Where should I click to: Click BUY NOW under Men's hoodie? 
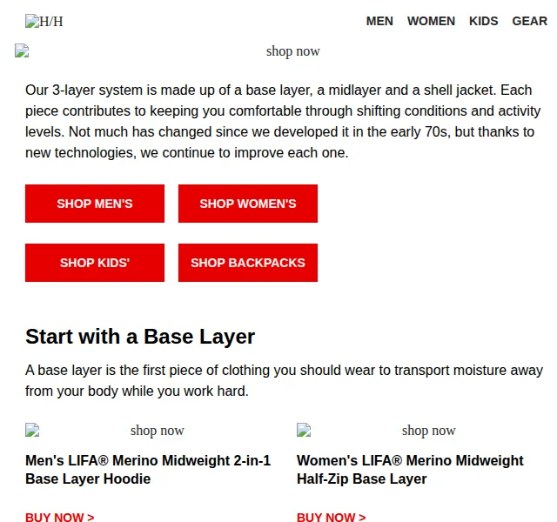tap(60, 517)
